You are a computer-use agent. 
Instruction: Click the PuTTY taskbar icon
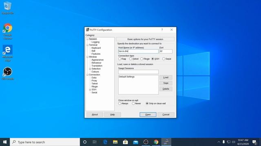(166, 142)
